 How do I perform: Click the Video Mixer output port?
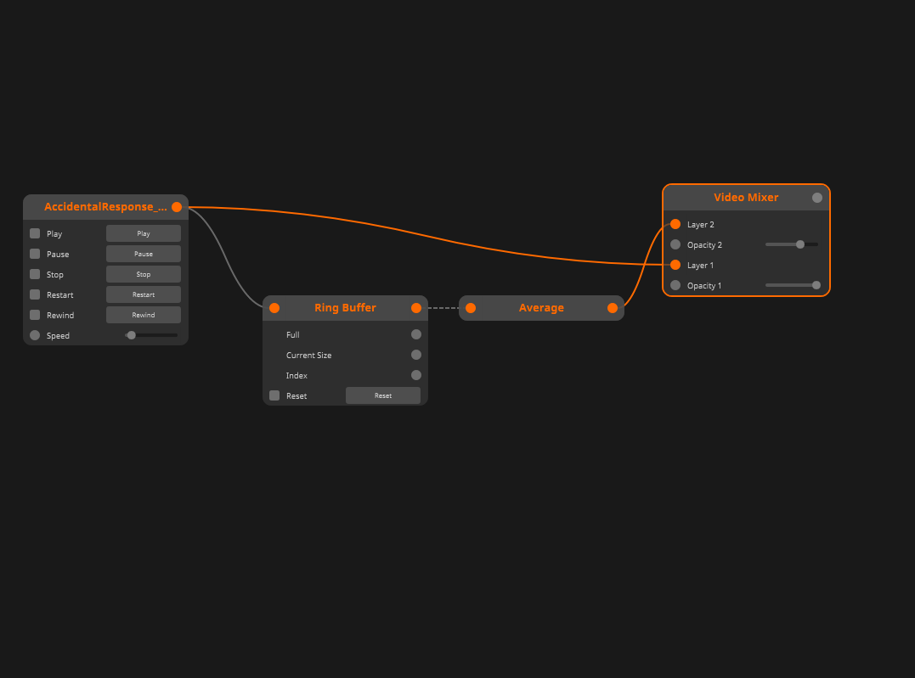click(x=817, y=198)
